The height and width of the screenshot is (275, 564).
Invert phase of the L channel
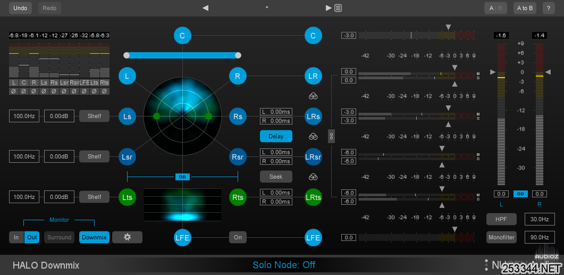pos(14,91)
